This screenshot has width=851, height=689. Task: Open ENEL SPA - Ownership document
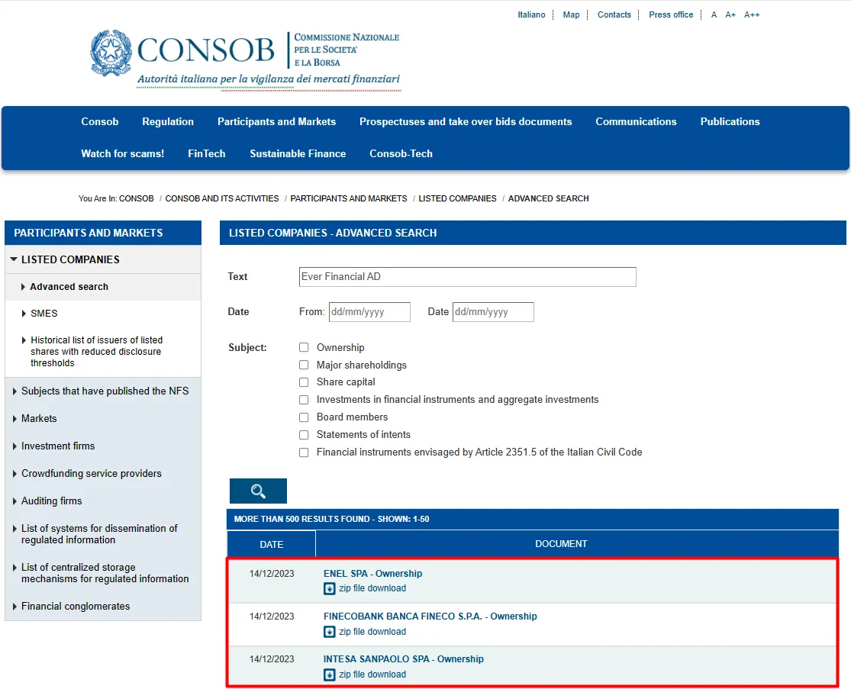(x=372, y=574)
